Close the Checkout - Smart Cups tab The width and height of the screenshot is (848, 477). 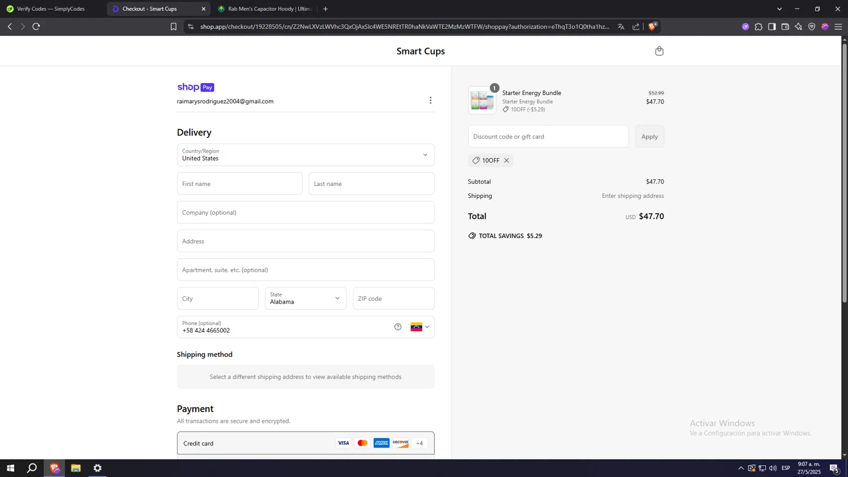coord(204,9)
